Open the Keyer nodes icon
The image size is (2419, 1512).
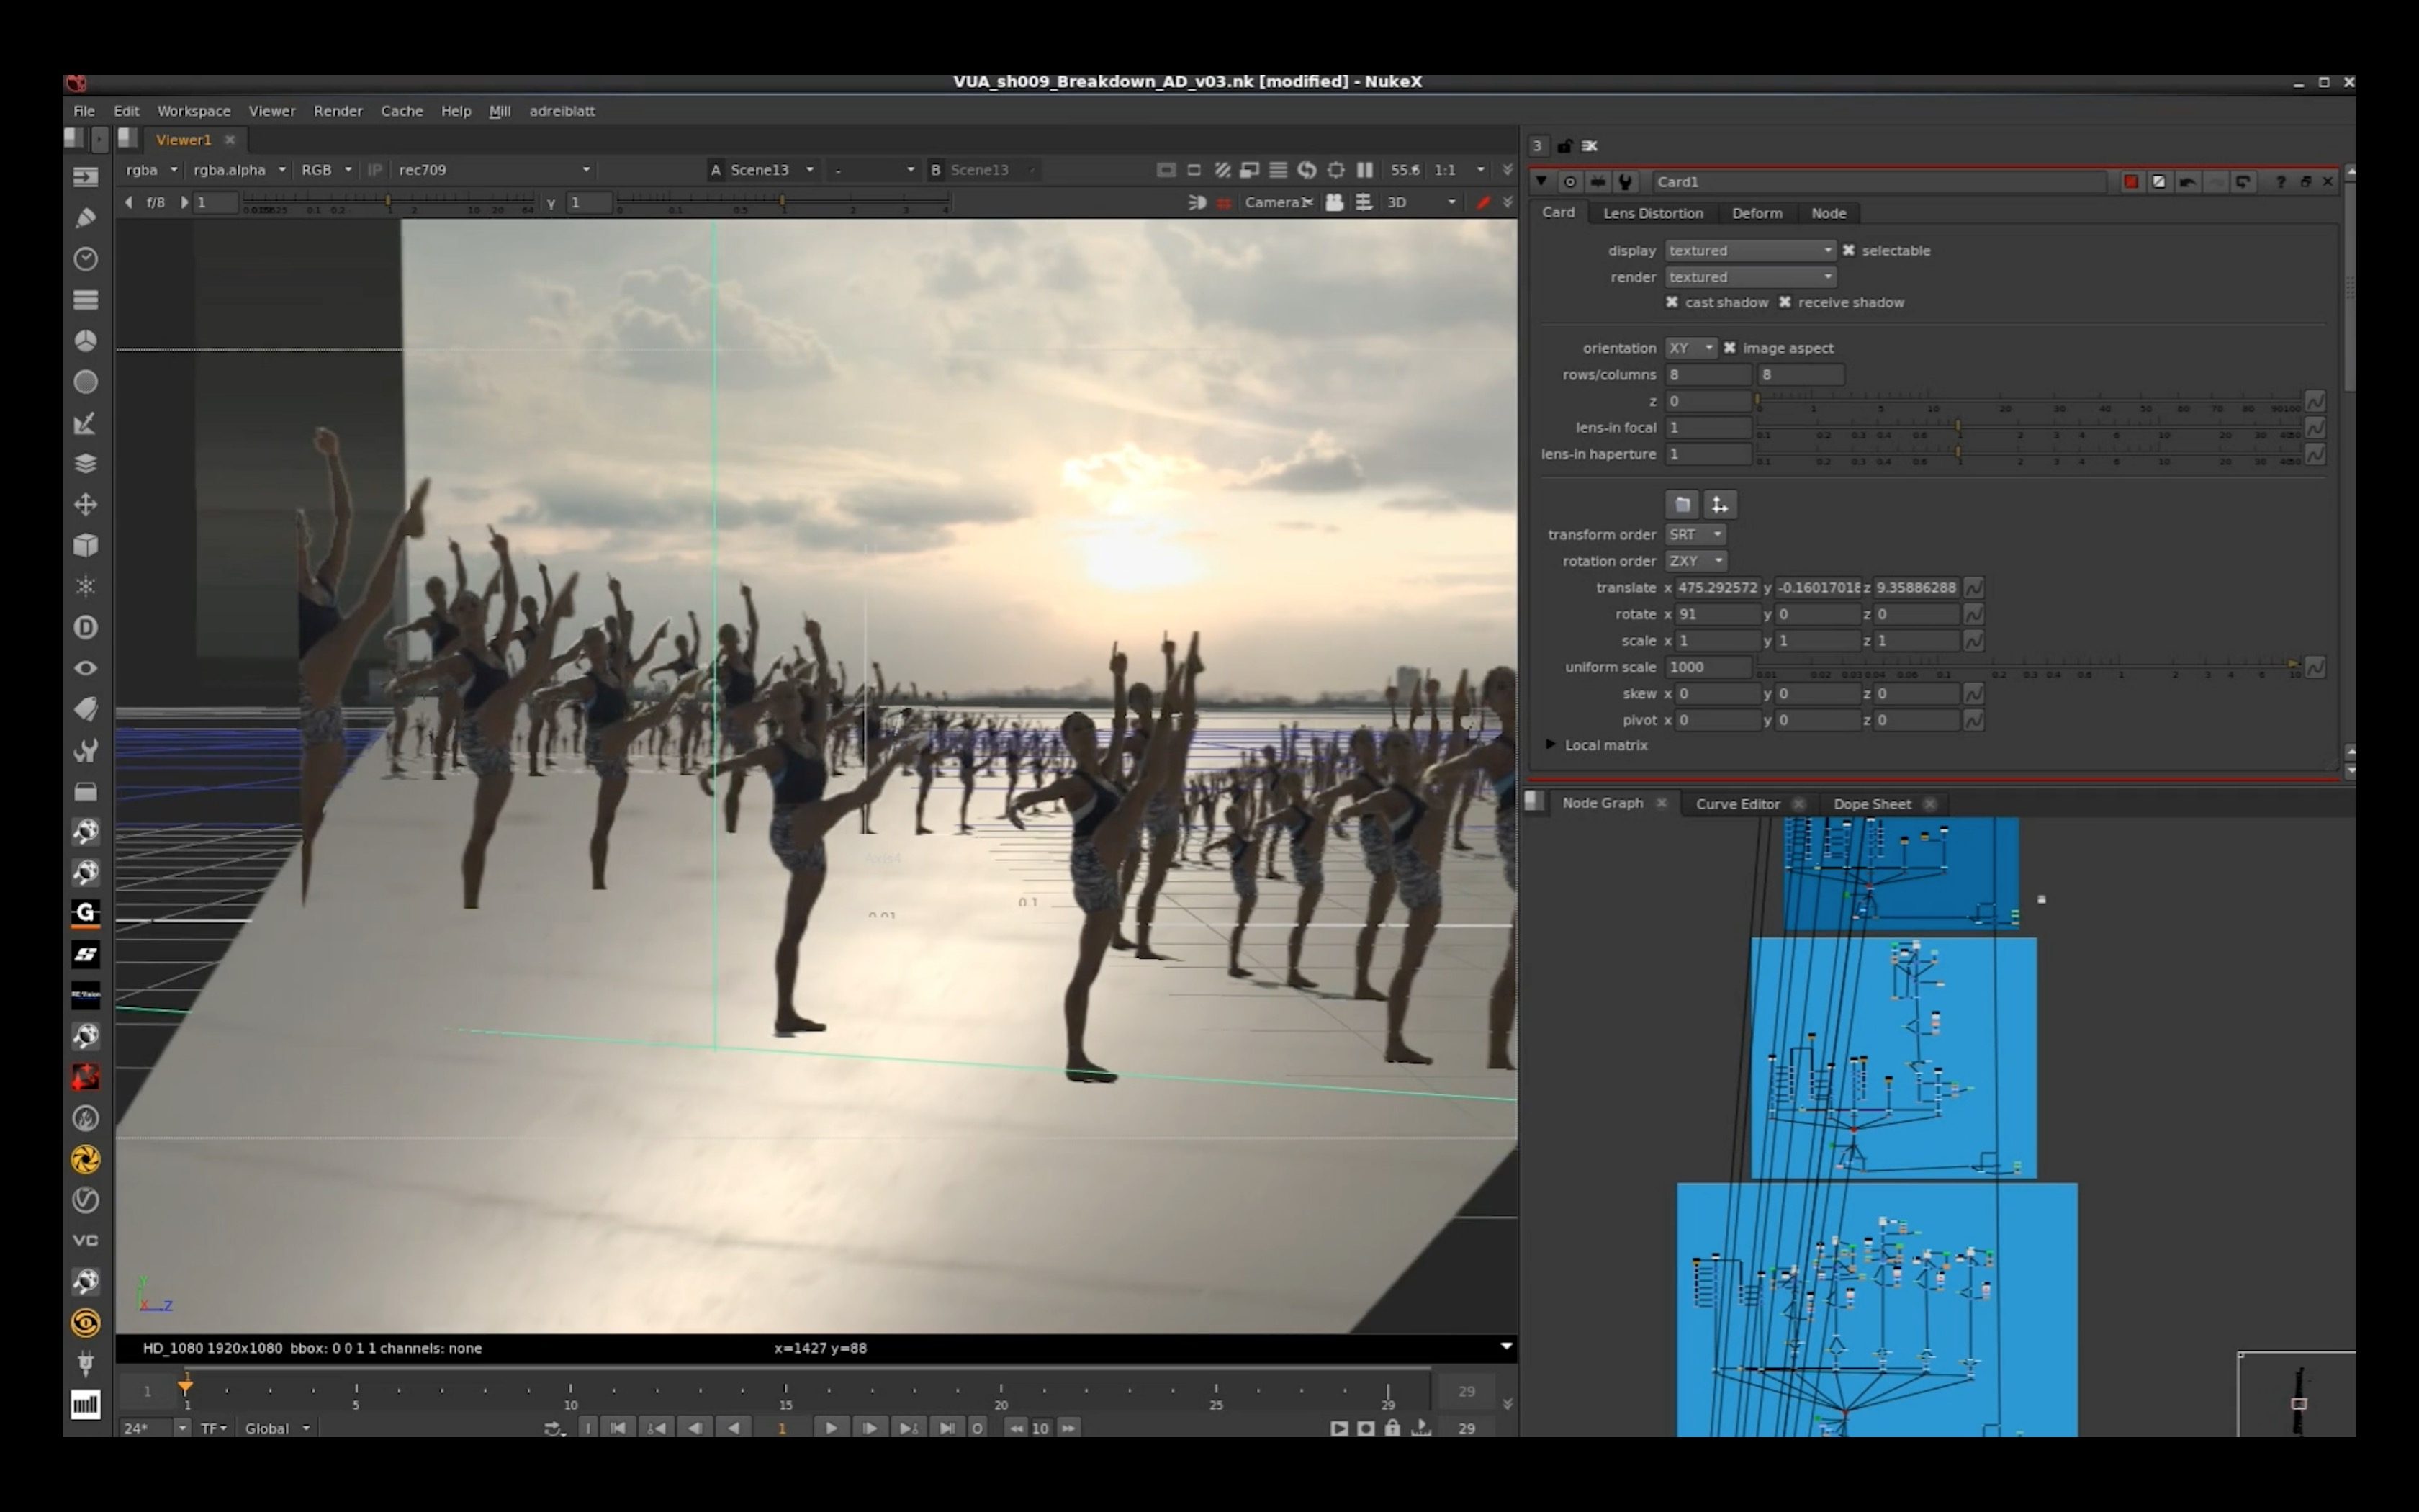coord(86,423)
